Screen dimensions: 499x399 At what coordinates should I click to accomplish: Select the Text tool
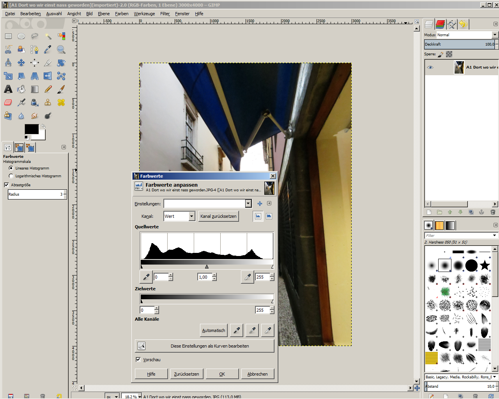(x=8, y=89)
